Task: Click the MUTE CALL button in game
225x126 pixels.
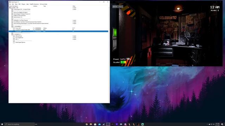Action: click(x=118, y=7)
